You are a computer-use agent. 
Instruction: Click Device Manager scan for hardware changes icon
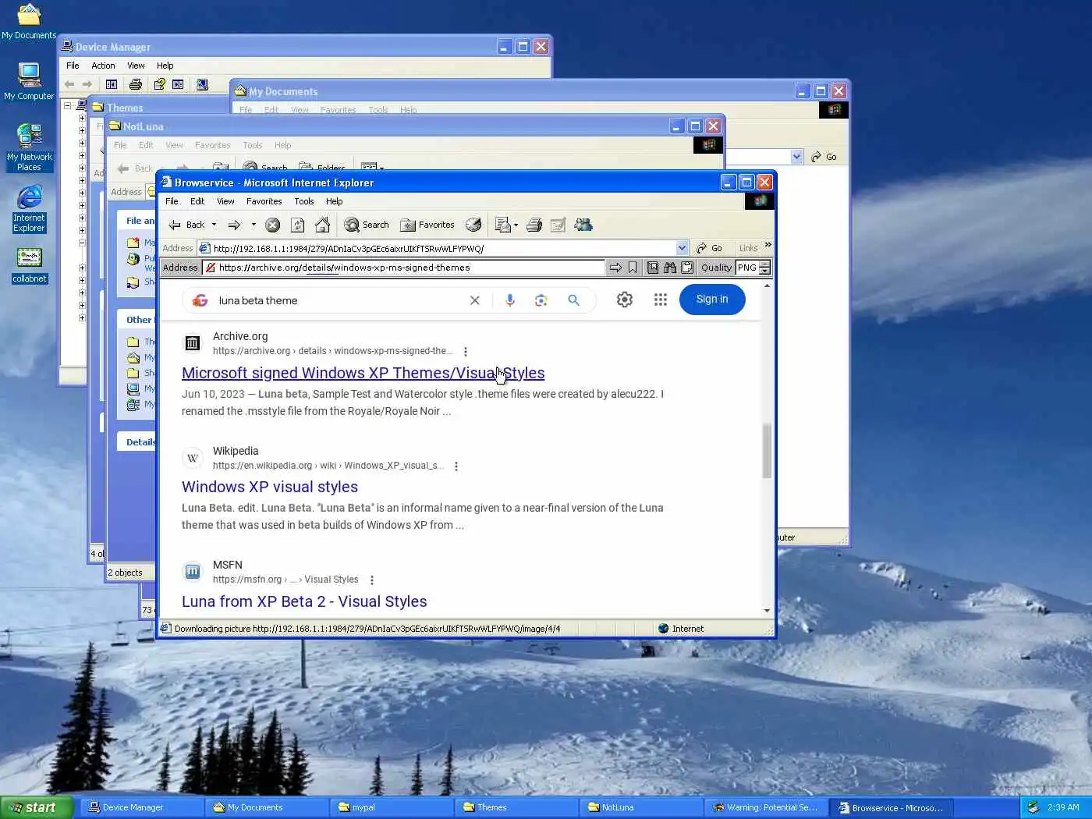point(202,84)
